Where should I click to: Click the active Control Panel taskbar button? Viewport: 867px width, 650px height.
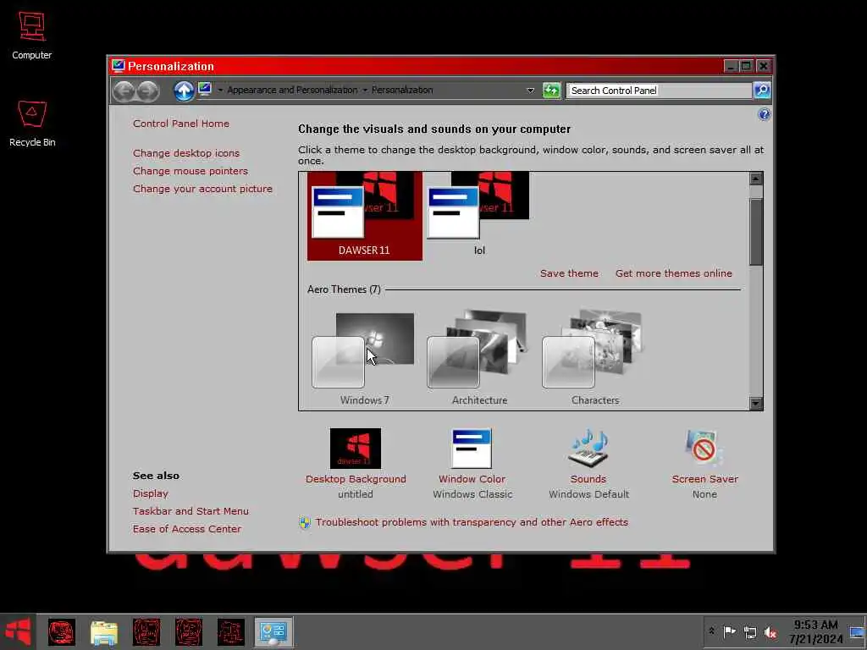point(273,632)
